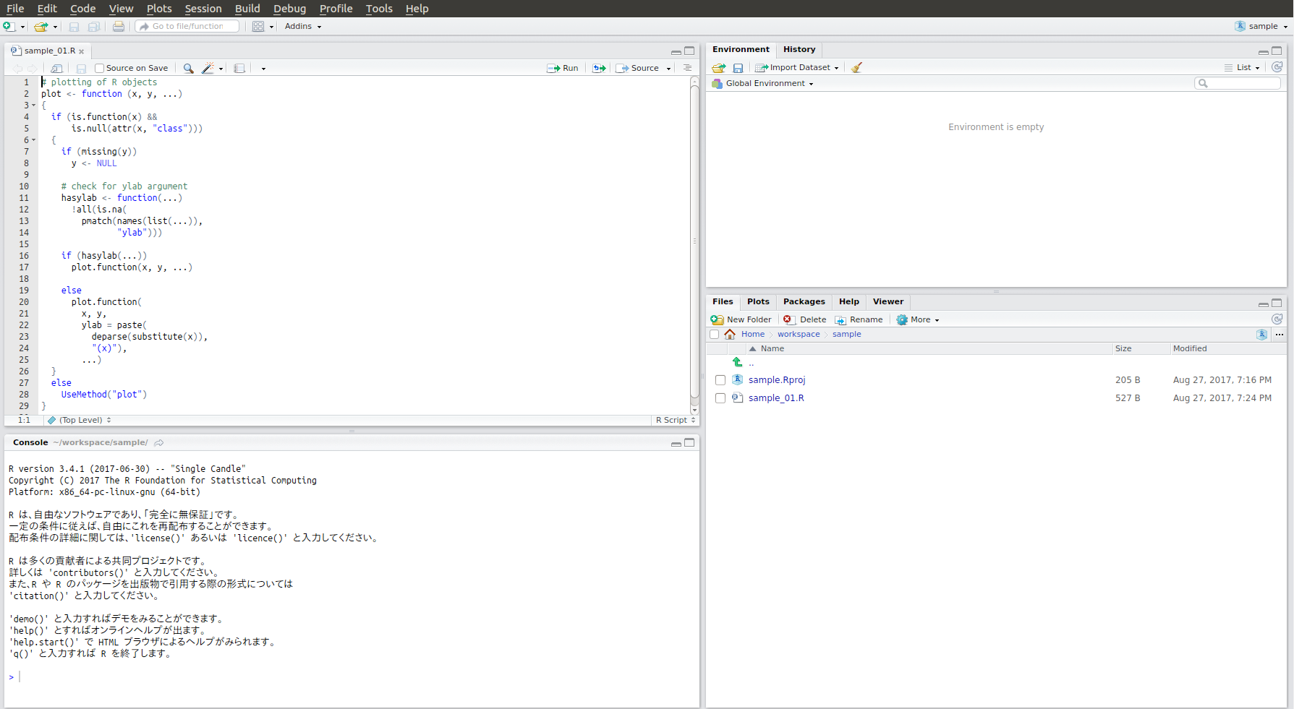Open the More dropdown in Files pane
Viewport: 1294px width, 709px height.
(x=918, y=319)
